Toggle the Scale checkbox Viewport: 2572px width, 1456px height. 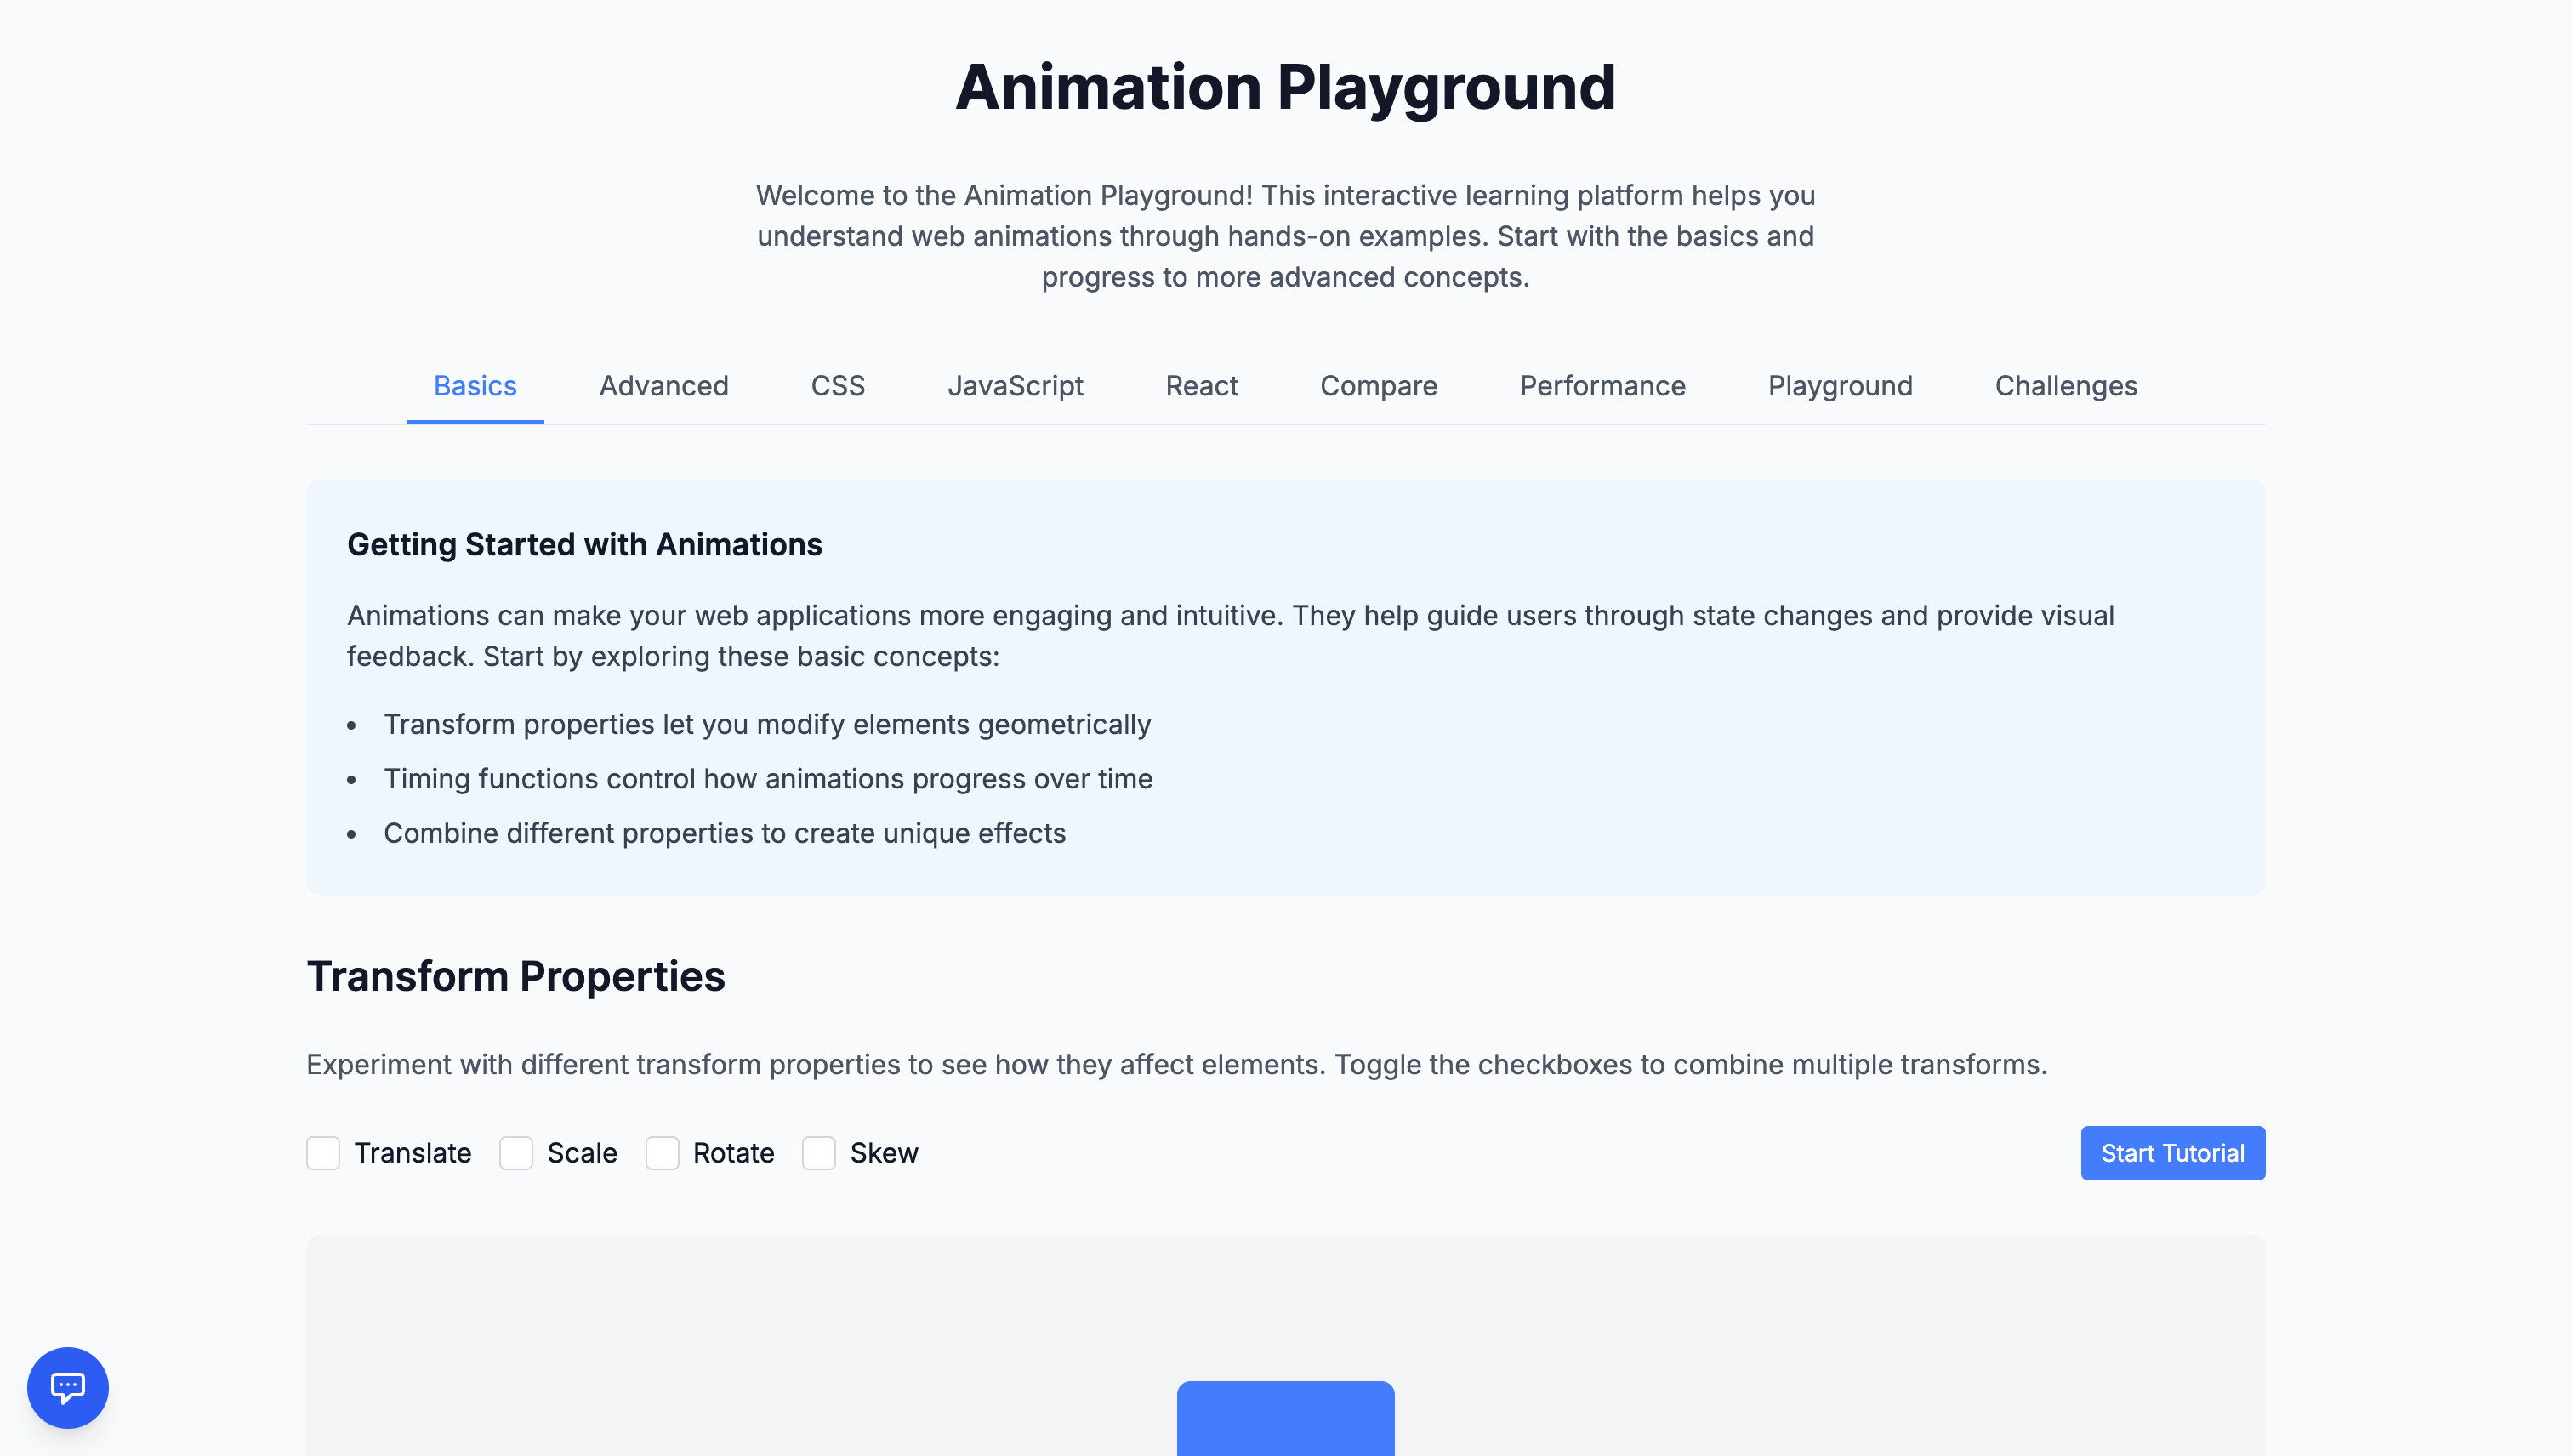pyautogui.click(x=516, y=1153)
